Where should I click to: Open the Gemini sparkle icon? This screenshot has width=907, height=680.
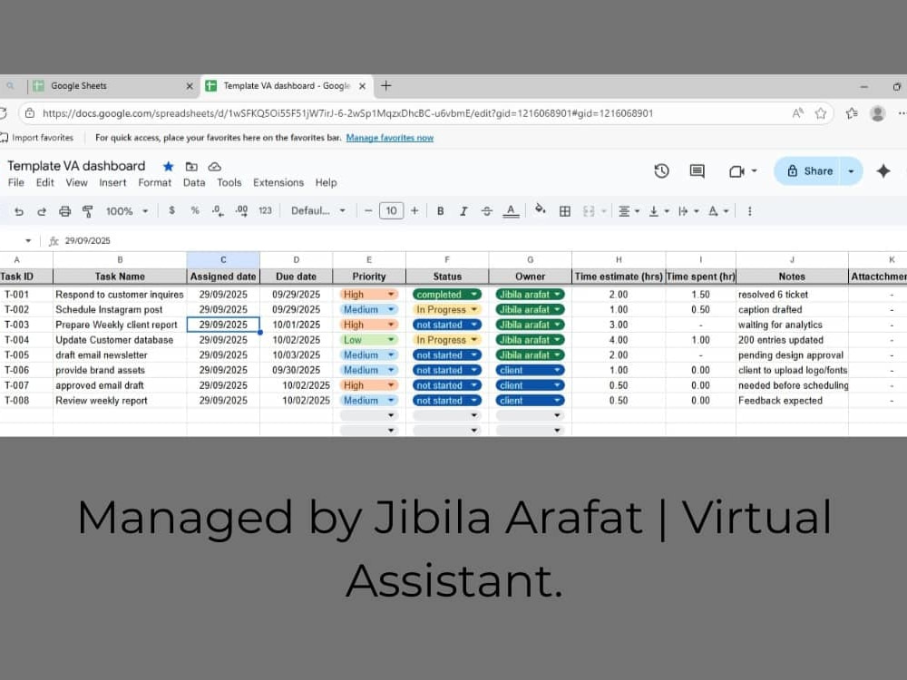tap(883, 171)
